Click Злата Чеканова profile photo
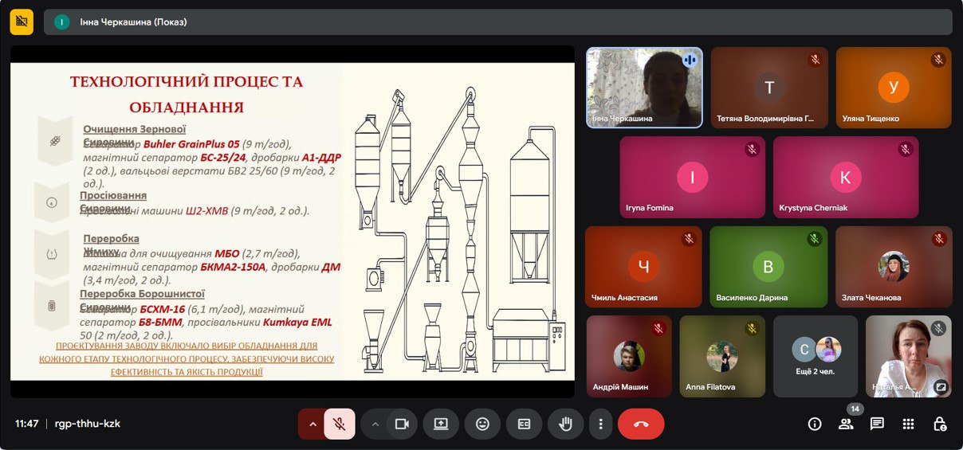This screenshot has height=450, width=963. [894, 267]
